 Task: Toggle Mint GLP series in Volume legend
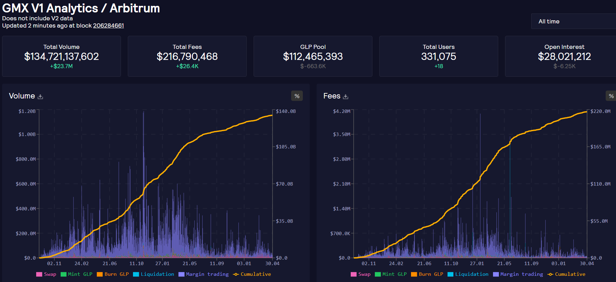(x=76, y=274)
